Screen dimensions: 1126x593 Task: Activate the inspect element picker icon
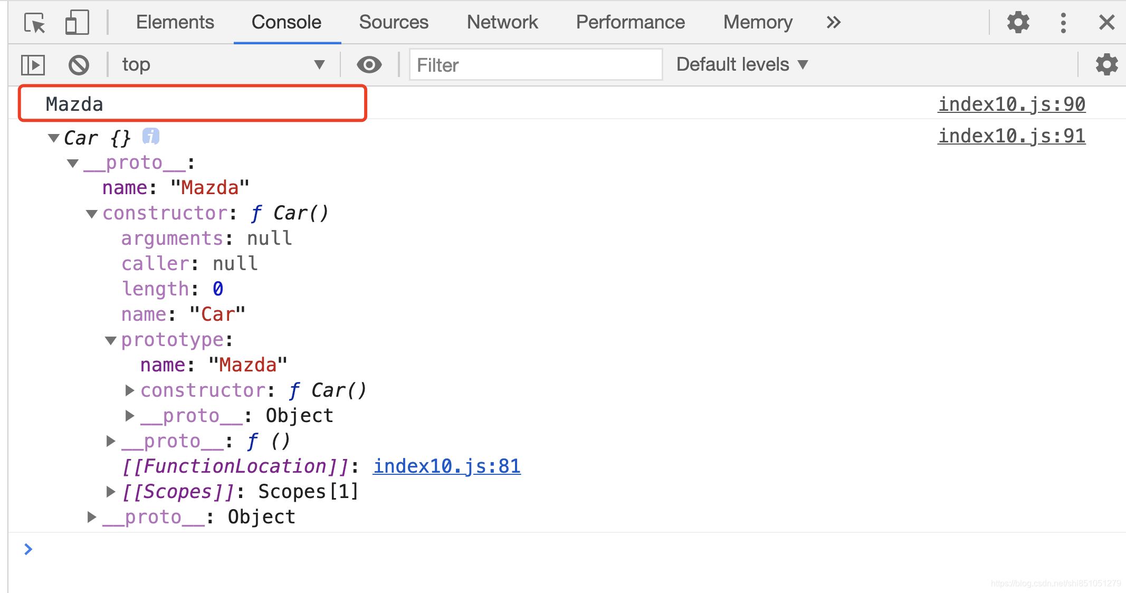pyautogui.click(x=35, y=23)
